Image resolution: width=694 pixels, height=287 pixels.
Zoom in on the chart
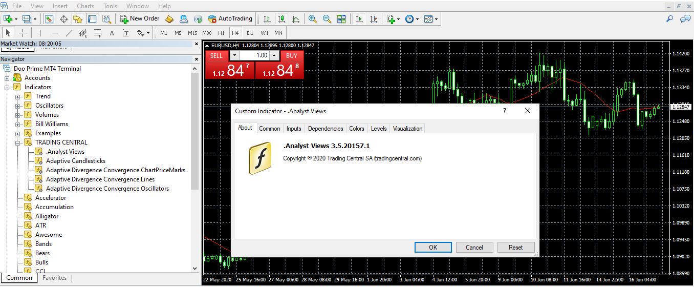click(x=312, y=19)
